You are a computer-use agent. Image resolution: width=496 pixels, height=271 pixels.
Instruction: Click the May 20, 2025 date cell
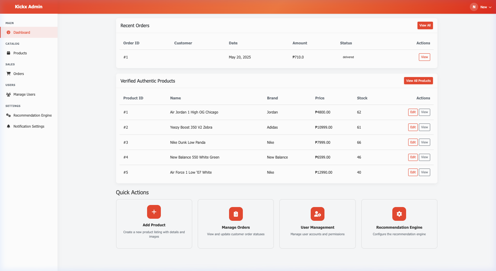pyautogui.click(x=240, y=57)
